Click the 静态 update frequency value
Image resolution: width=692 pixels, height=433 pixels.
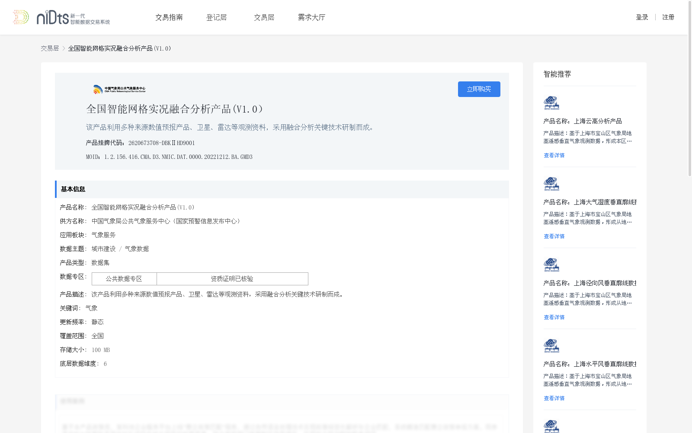98,322
